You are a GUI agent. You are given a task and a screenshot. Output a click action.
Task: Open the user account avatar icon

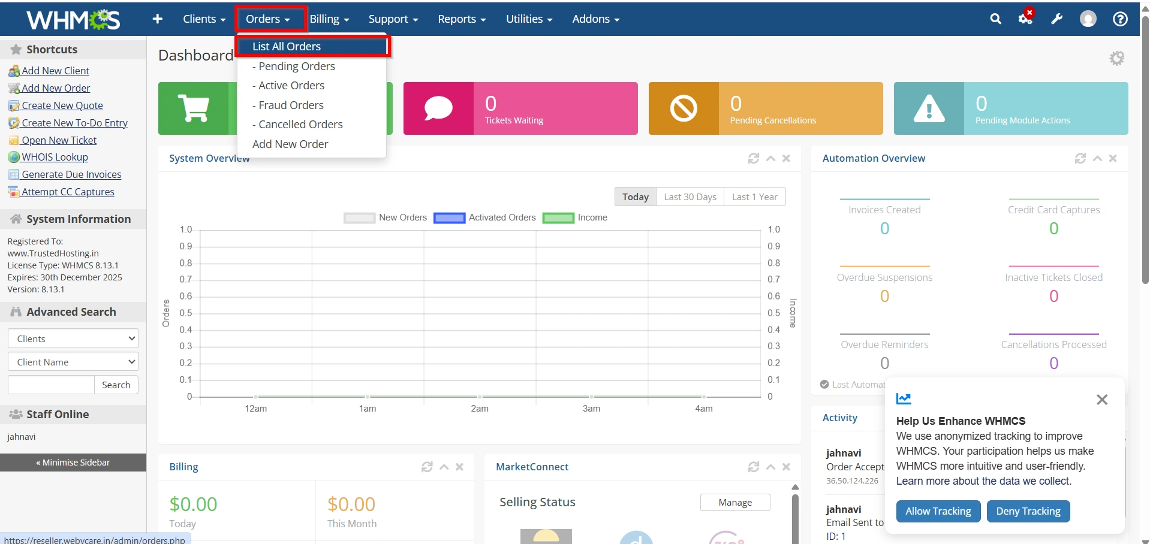click(1088, 19)
